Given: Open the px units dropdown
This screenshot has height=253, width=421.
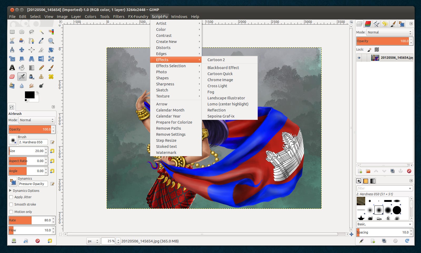Looking at the screenshot, I should coord(93,241).
